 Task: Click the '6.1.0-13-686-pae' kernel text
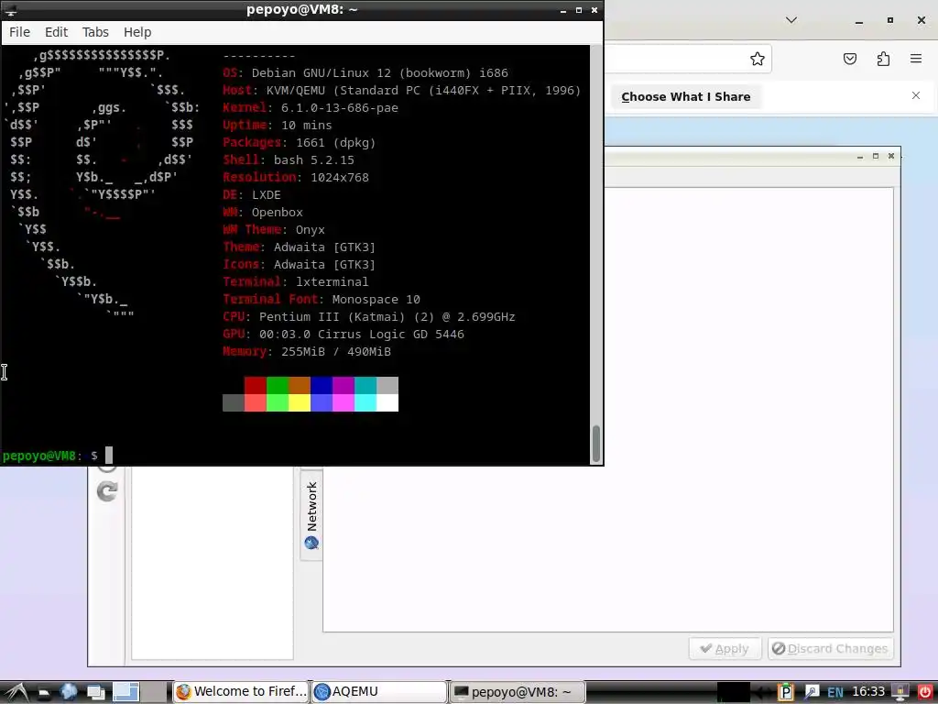point(340,108)
